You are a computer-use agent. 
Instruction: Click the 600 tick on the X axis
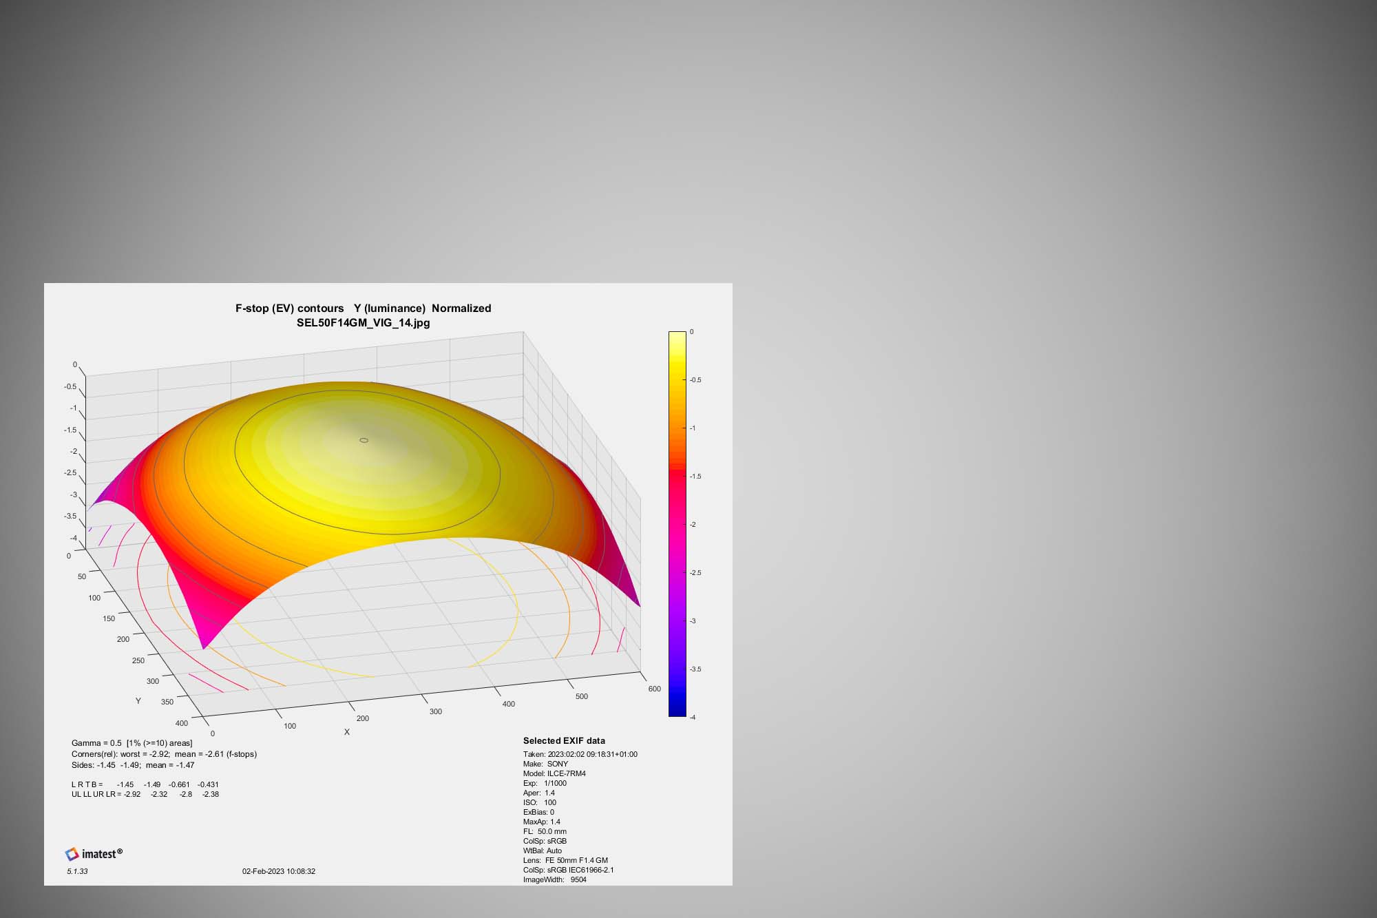(654, 689)
